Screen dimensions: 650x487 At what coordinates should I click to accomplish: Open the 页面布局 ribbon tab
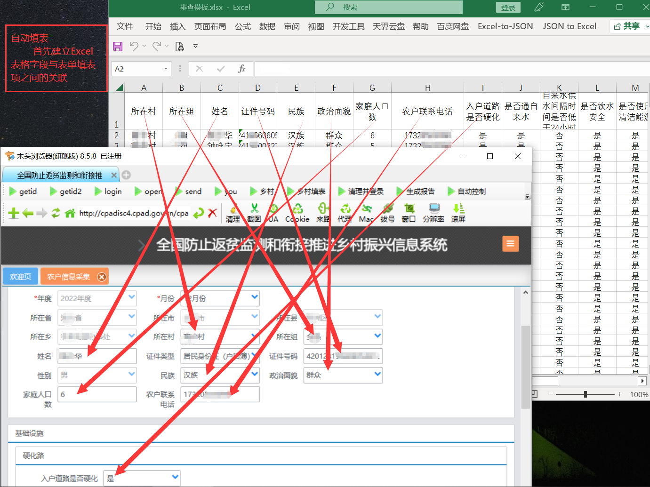[x=210, y=26]
